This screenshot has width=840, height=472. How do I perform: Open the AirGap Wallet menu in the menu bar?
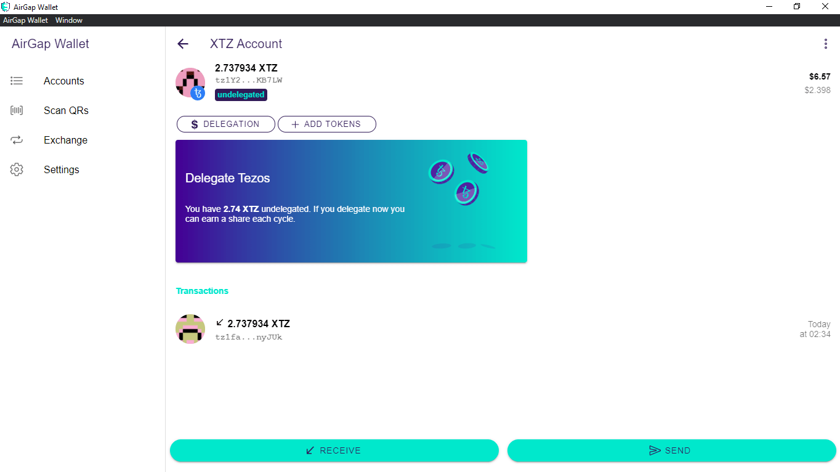click(x=25, y=20)
